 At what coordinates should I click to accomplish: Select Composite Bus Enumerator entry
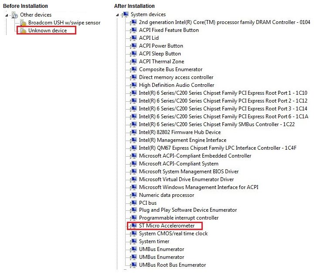click(170, 69)
